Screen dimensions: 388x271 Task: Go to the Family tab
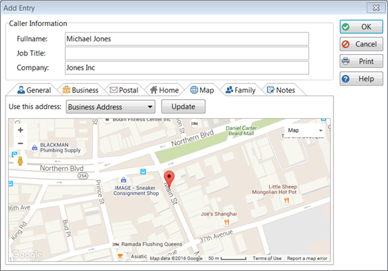(x=241, y=90)
